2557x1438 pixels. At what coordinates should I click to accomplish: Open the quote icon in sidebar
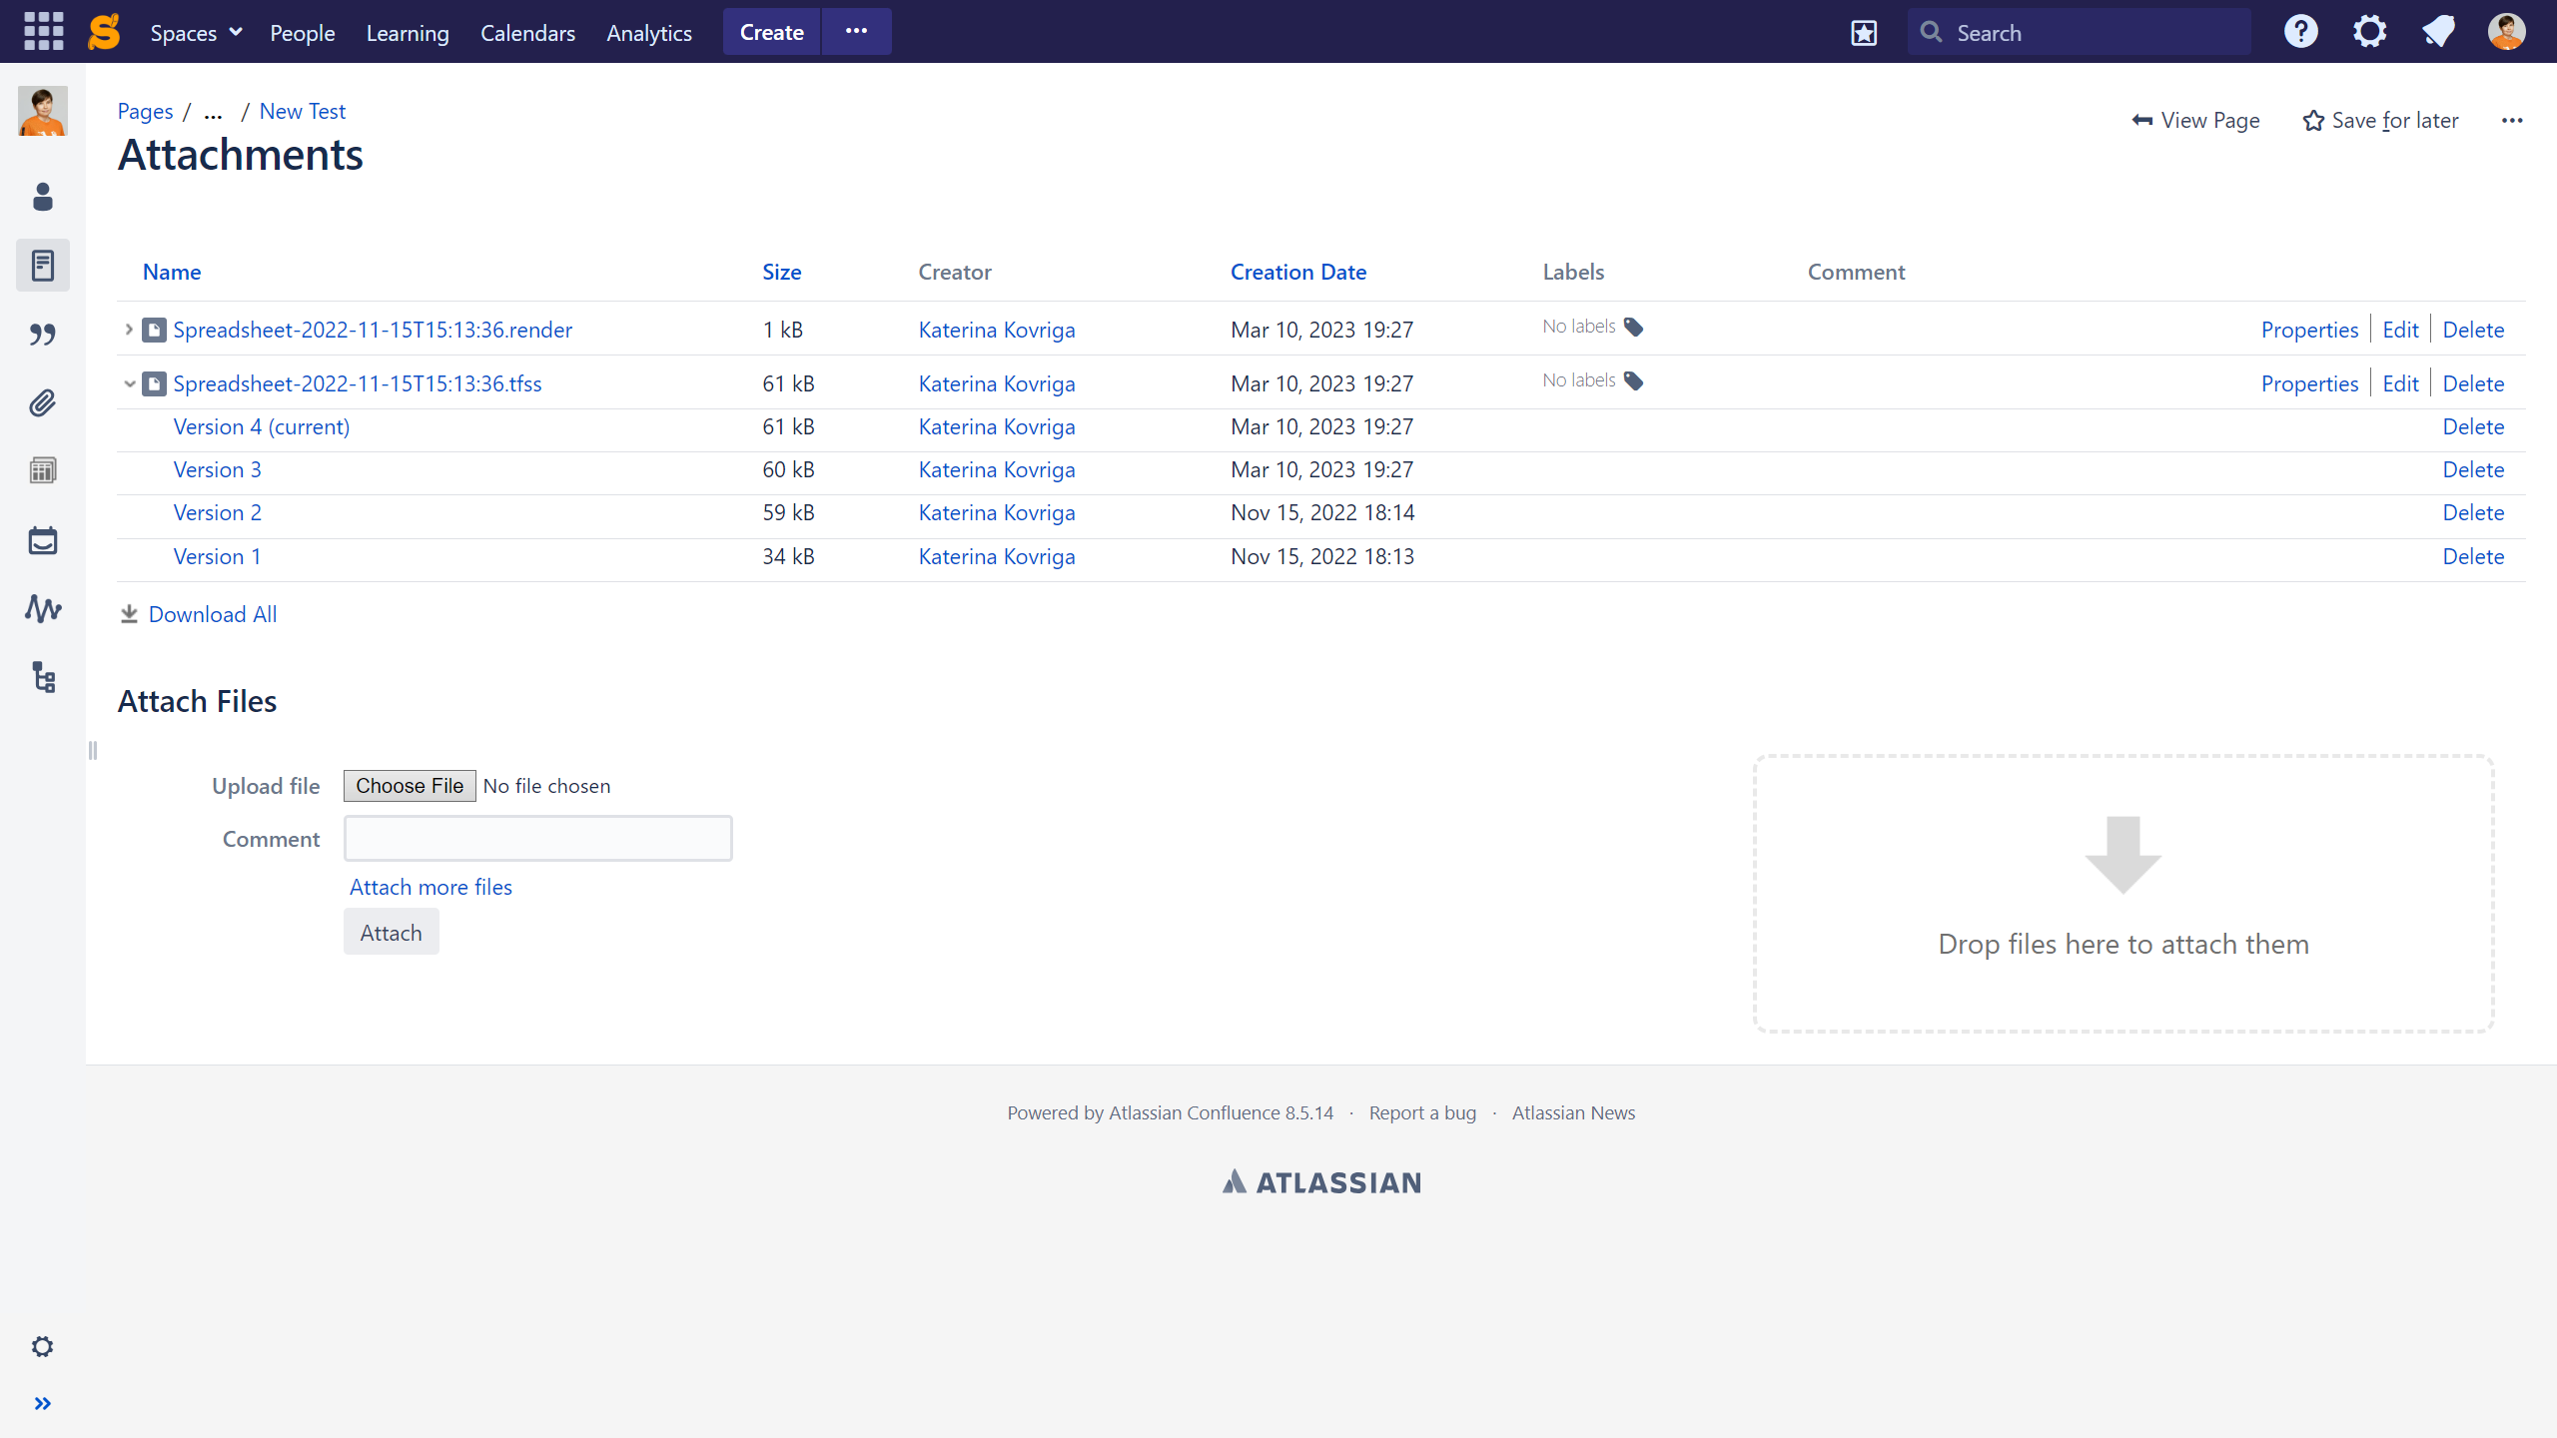click(x=42, y=335)
